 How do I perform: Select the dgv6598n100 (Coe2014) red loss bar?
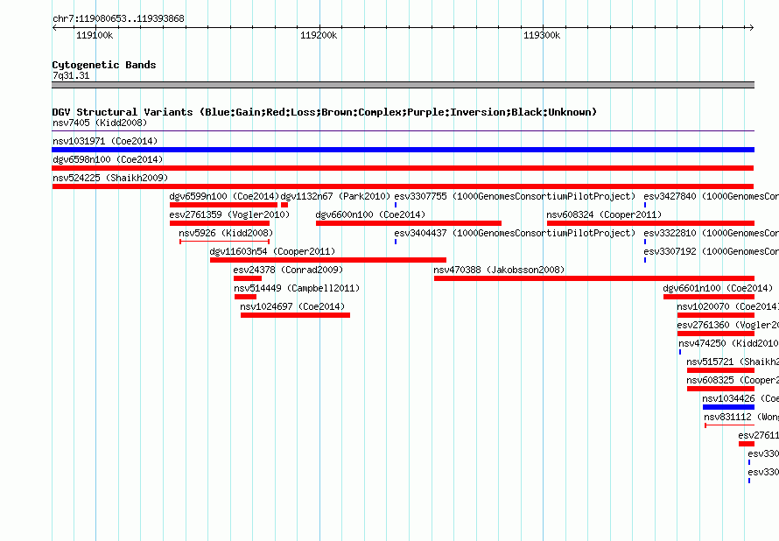pos(403,168)
